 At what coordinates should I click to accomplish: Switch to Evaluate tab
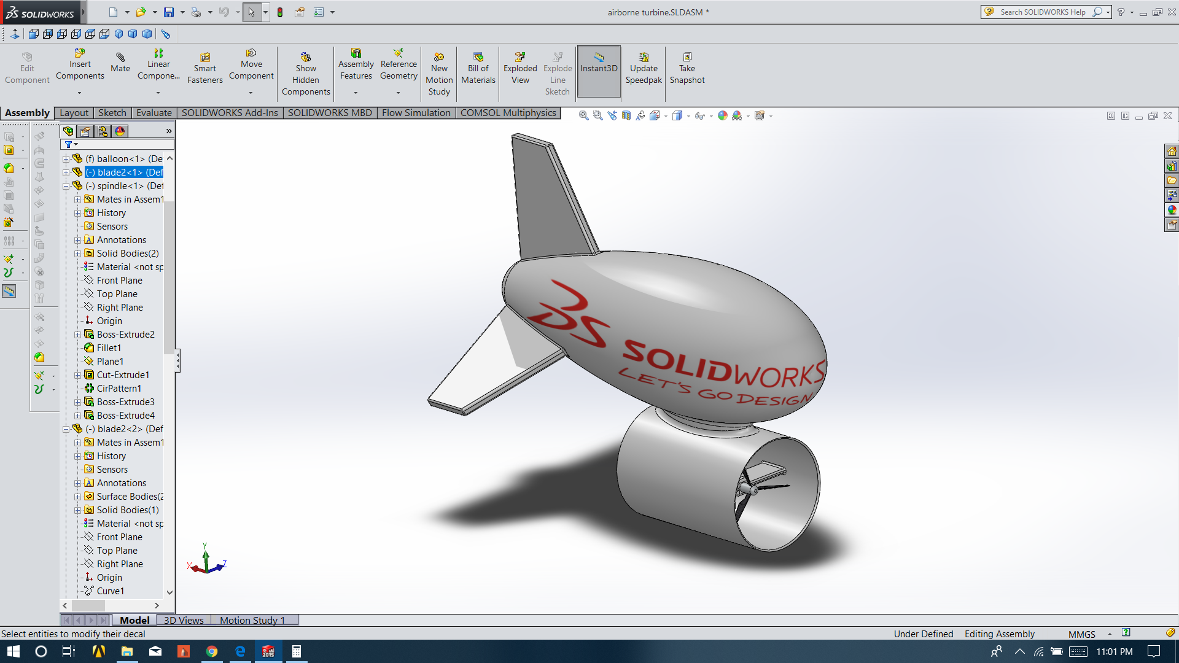154,113
